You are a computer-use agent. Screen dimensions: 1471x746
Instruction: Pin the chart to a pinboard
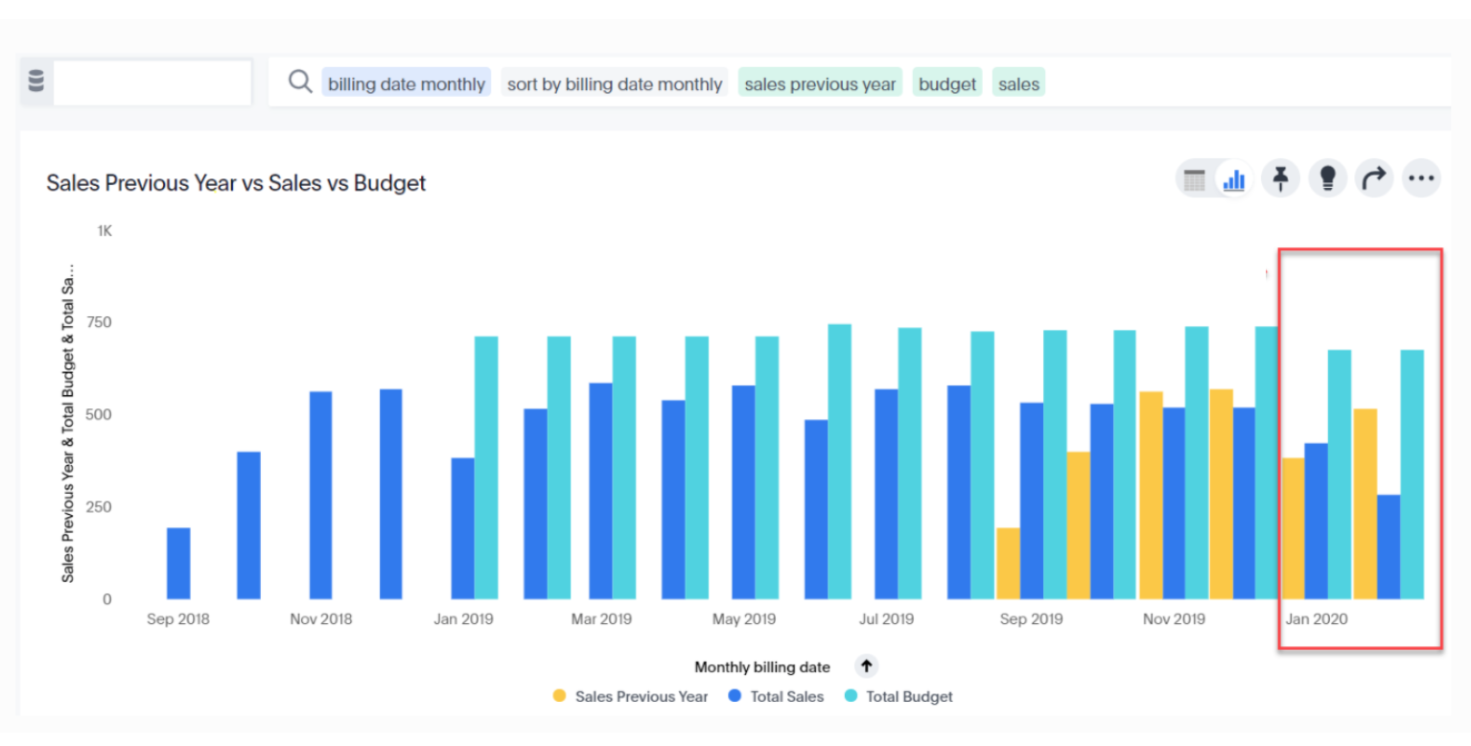pos(1280,178)
